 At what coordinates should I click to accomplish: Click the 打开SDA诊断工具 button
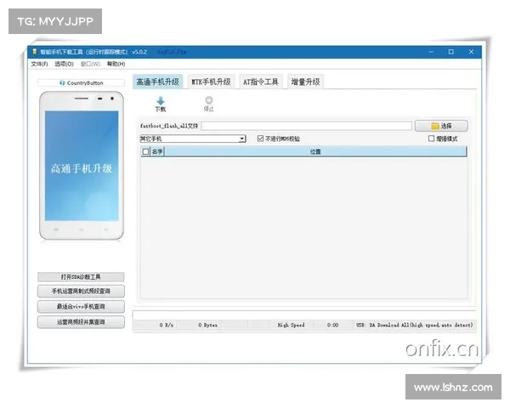click(81, 277)
